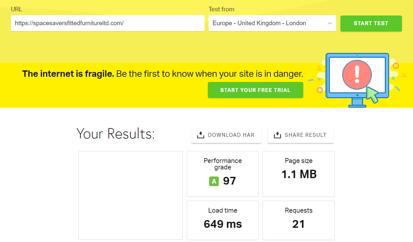Open the Test from location dropdown
413x242 pixels.
(x=272, y=23)
